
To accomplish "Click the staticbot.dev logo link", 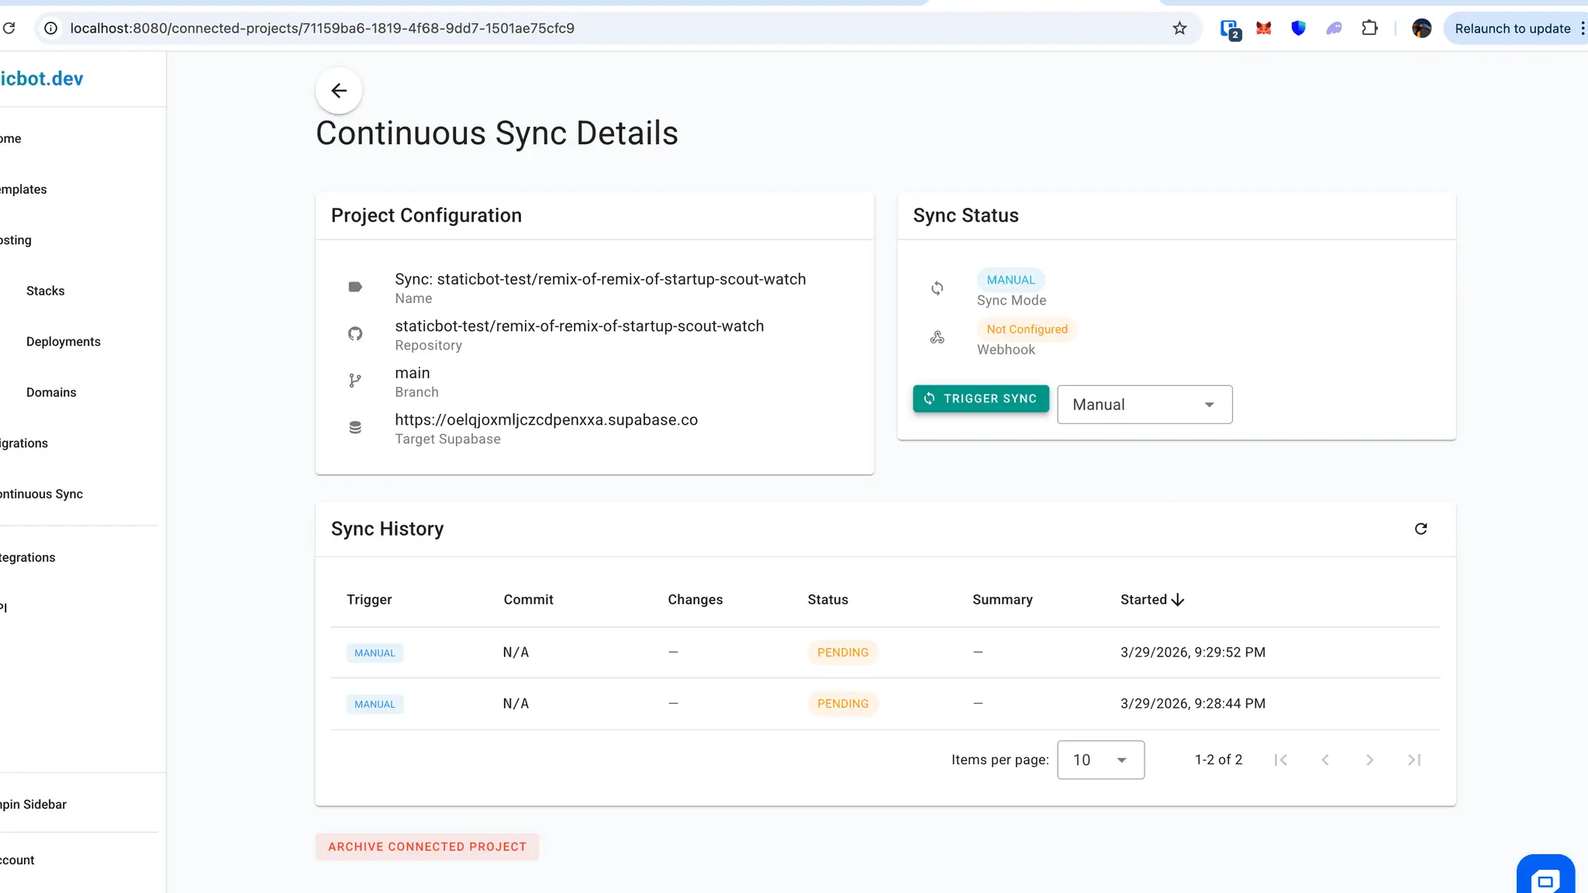I will click(42, 78).
